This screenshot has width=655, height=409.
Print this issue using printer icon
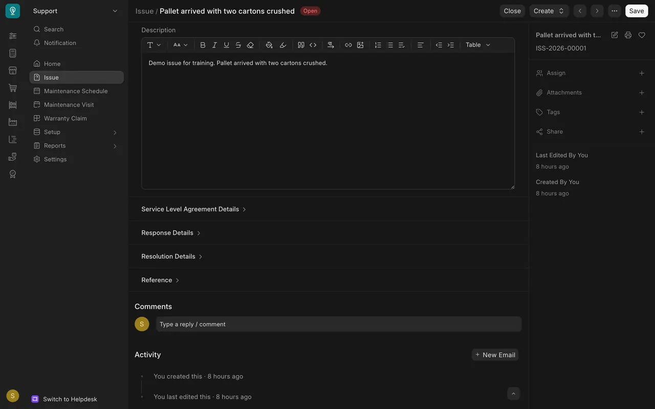[628, 35]
